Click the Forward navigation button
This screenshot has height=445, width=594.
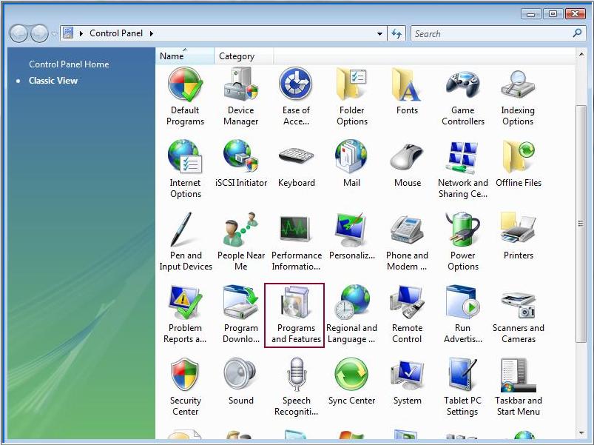[39, 33]
